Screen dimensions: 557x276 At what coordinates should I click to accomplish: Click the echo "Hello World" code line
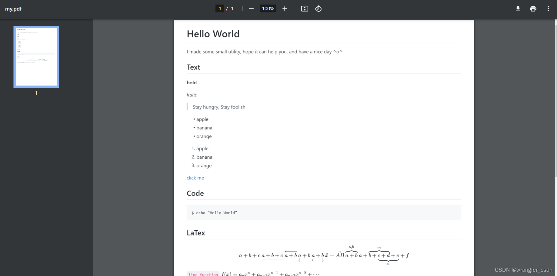click(214, 213)
